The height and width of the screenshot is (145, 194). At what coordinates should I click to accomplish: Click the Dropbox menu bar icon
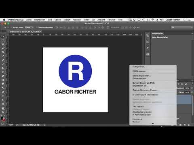coord(134,20)
